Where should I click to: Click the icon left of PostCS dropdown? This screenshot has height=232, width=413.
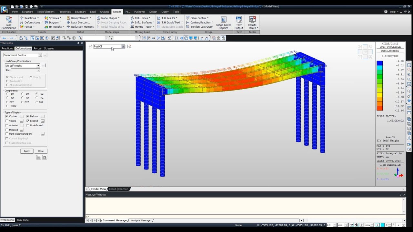point(90,46)
